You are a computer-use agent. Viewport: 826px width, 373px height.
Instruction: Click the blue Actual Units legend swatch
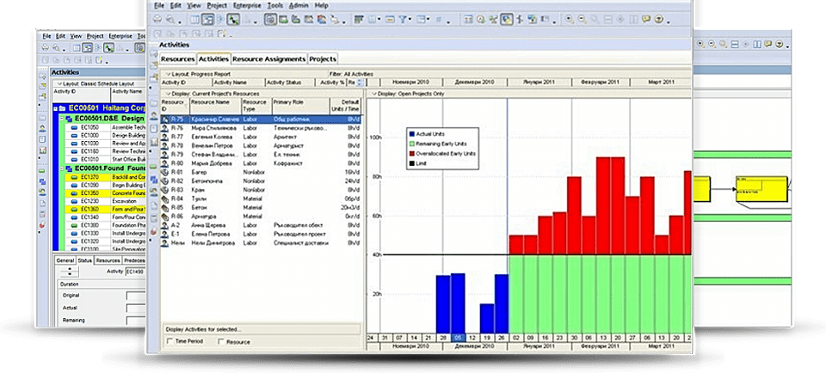click(412, 134)
